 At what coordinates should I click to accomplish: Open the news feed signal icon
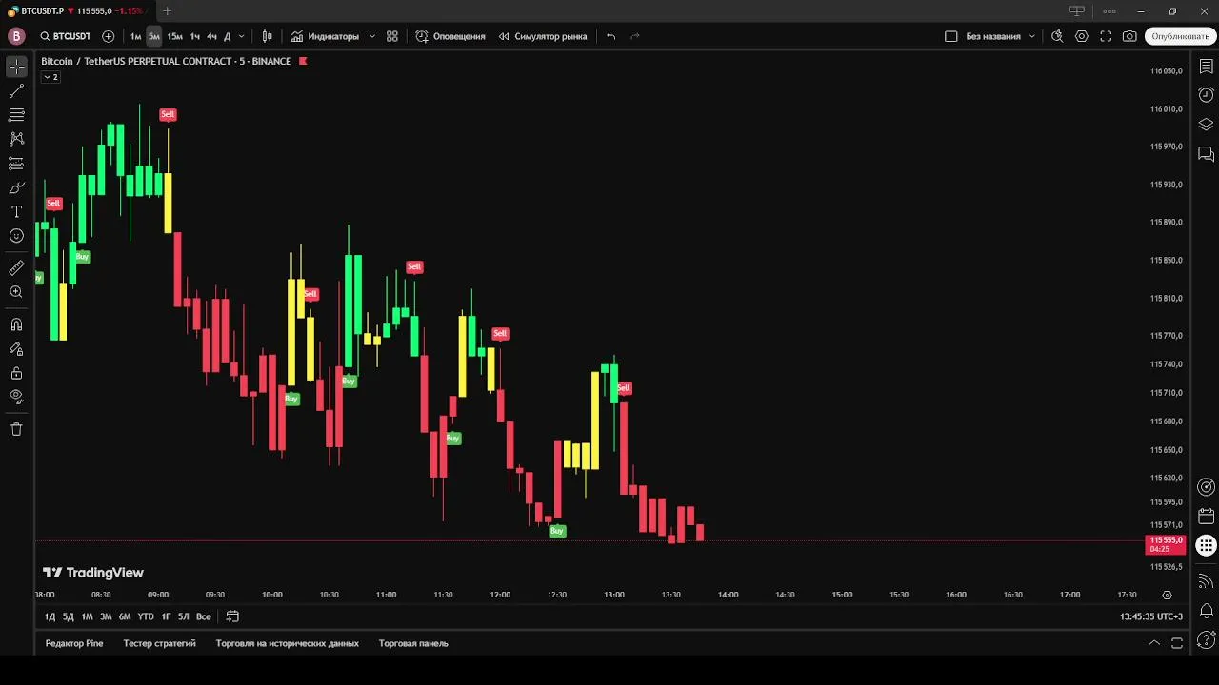1206,581
